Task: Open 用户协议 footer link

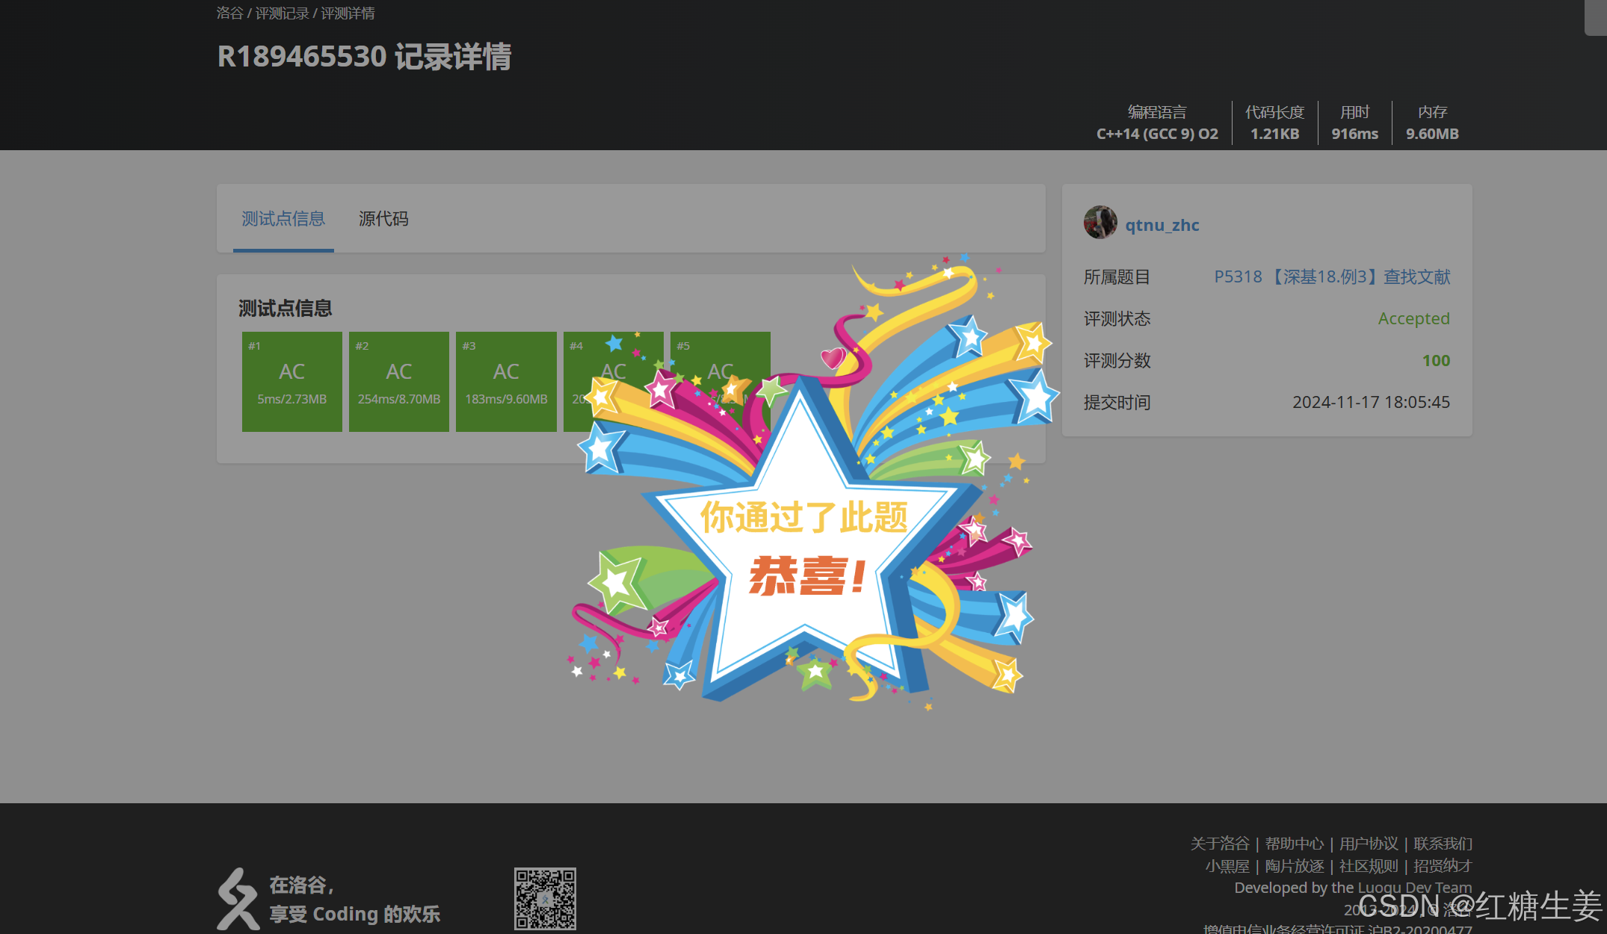Action: pyautogui.click(x=1369, y=844)
